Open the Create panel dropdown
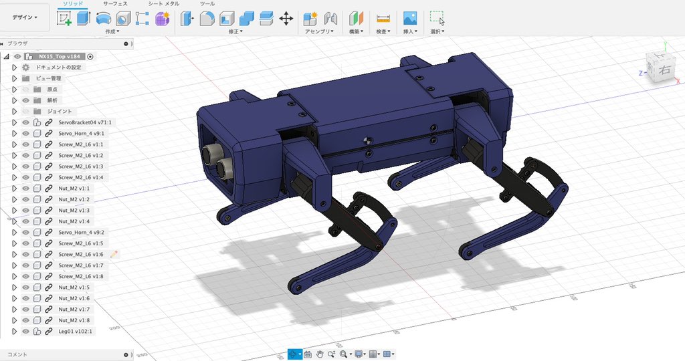The image size is (685, 361). [x=112, y=31]
